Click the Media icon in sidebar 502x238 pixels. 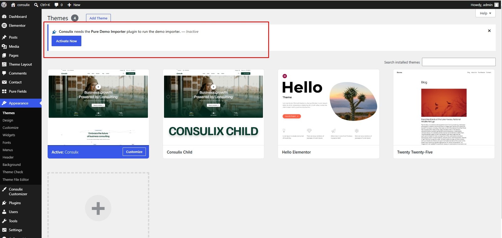click(4, 46)
